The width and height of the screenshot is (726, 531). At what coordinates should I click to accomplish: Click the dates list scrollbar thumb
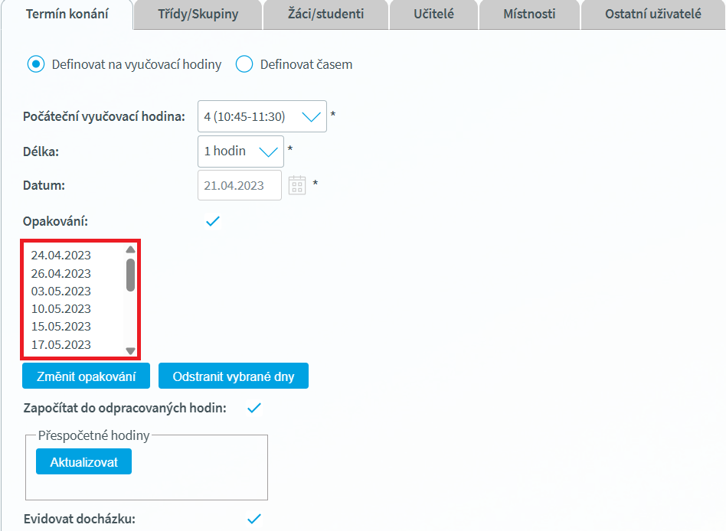(130, 275)
